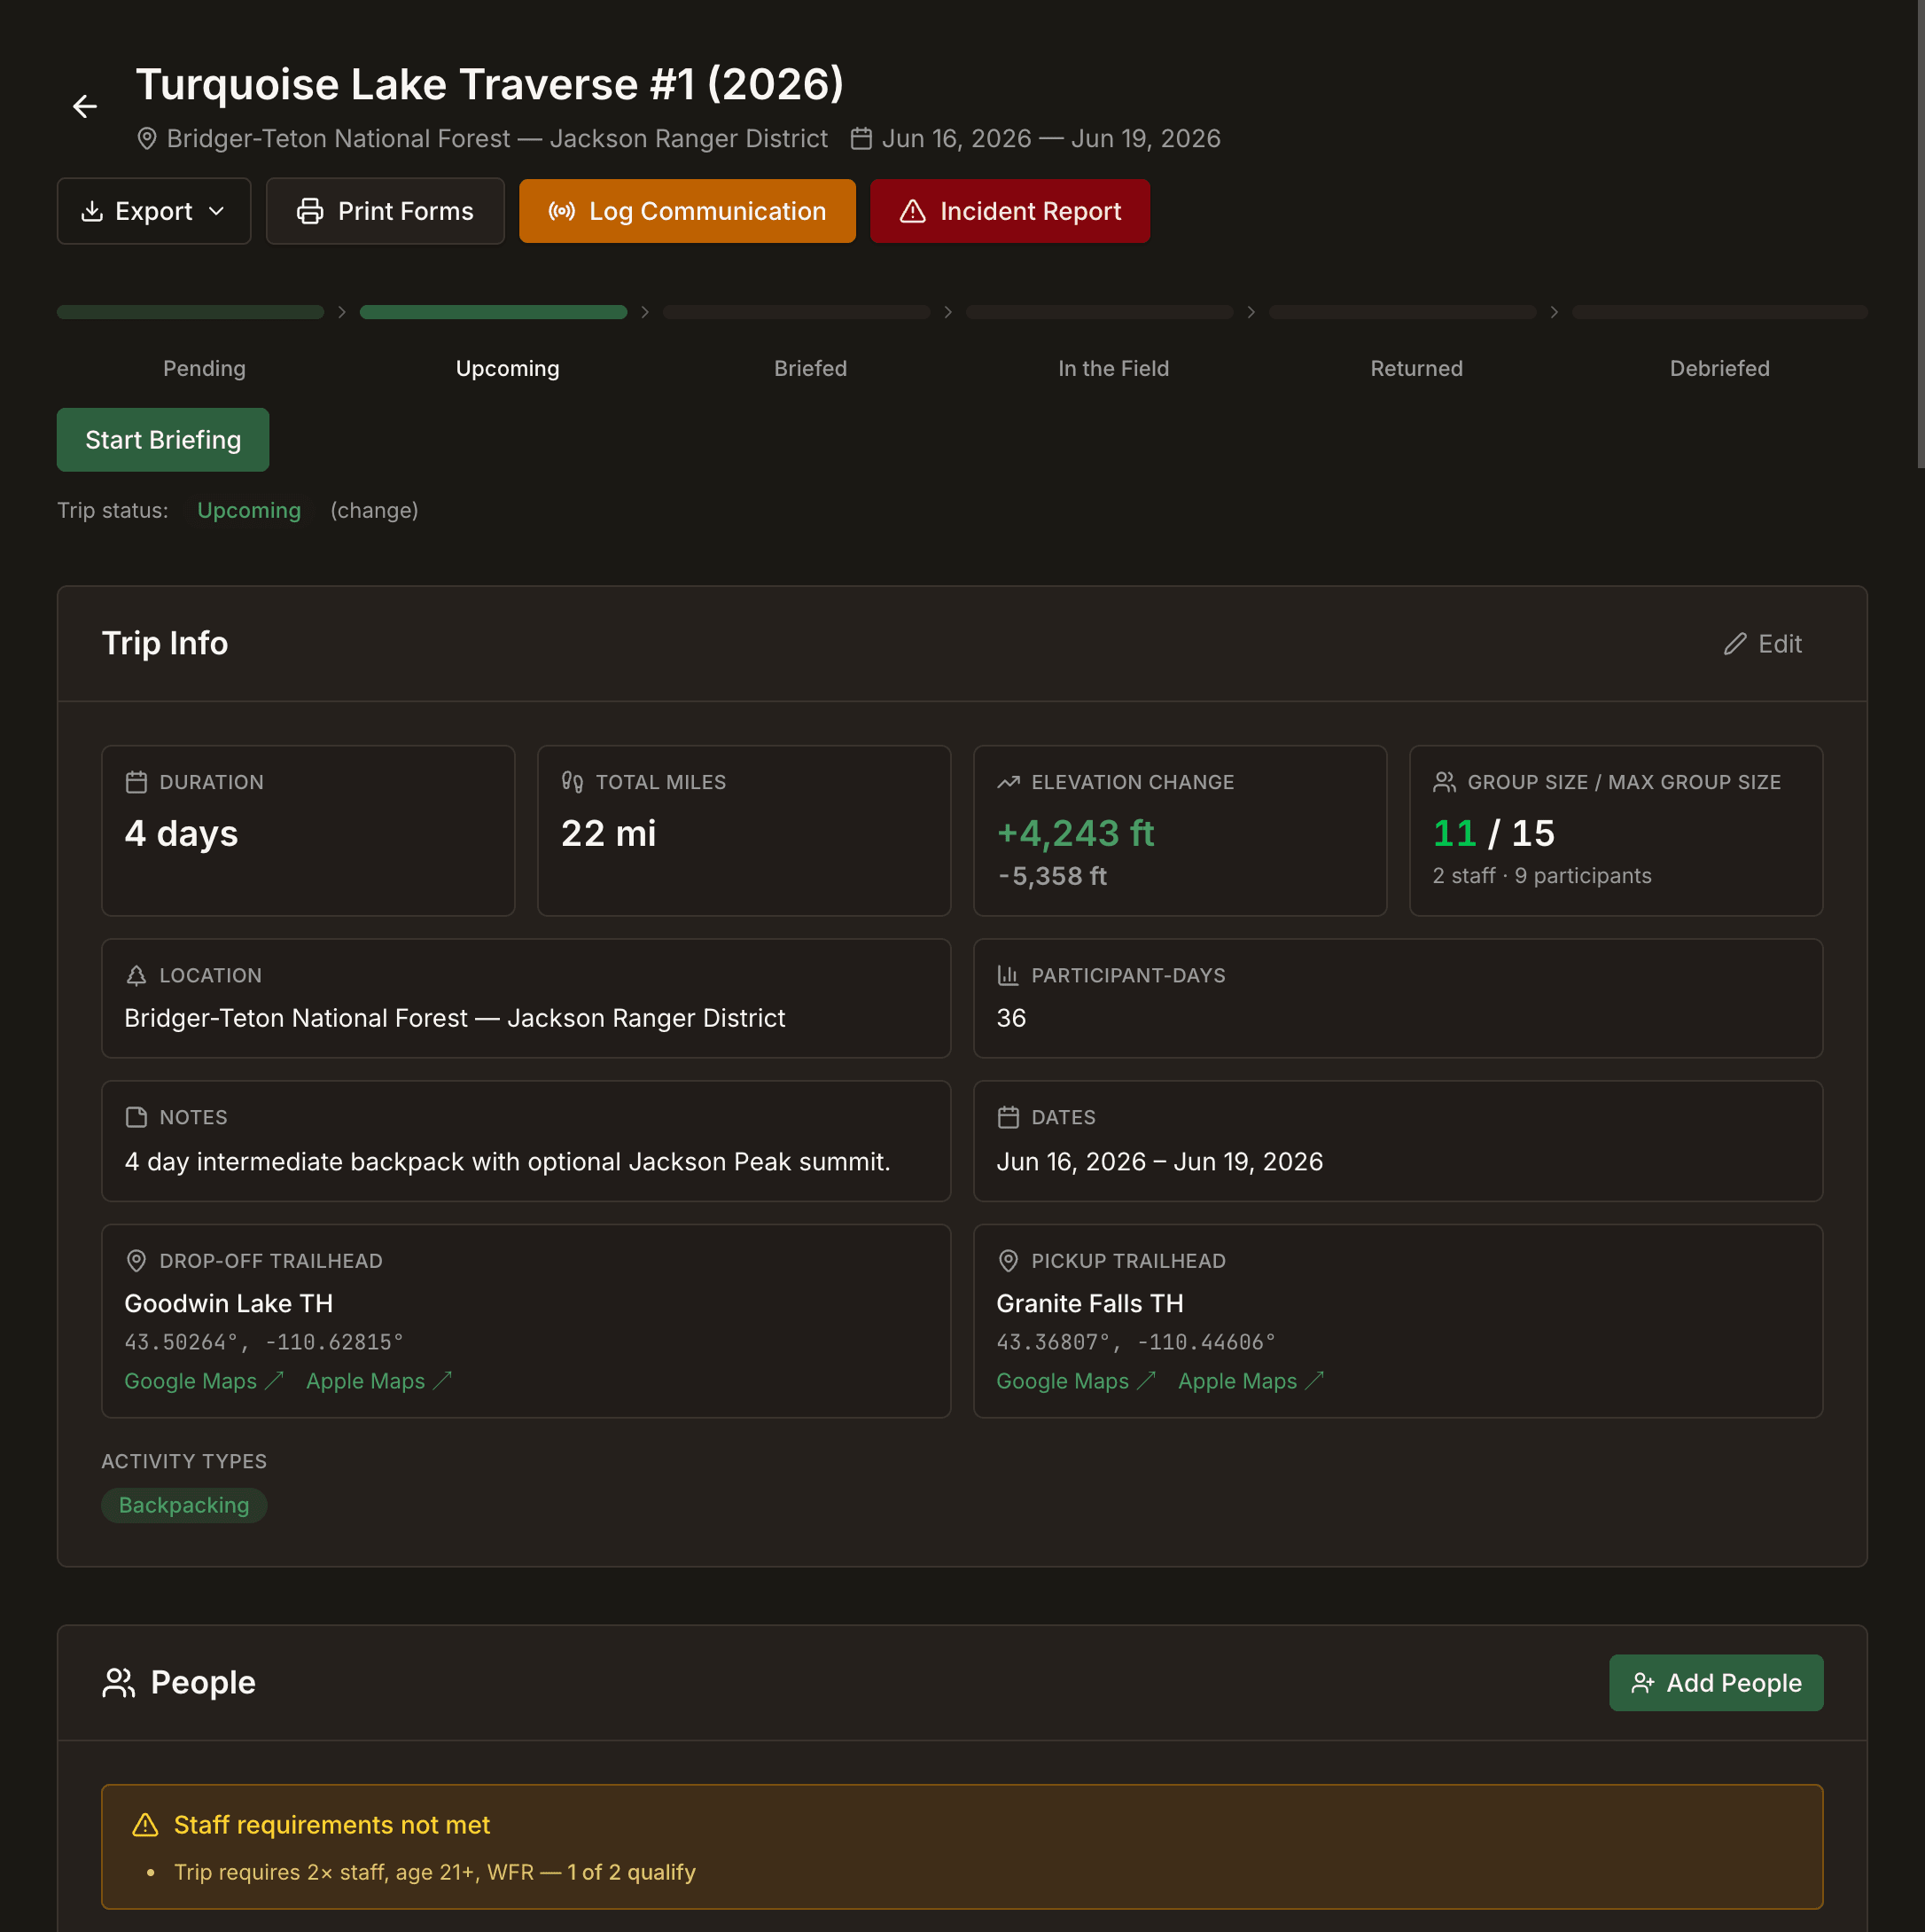
Task: Edit the Trip Info section
Action: [x=1763, y=644]
